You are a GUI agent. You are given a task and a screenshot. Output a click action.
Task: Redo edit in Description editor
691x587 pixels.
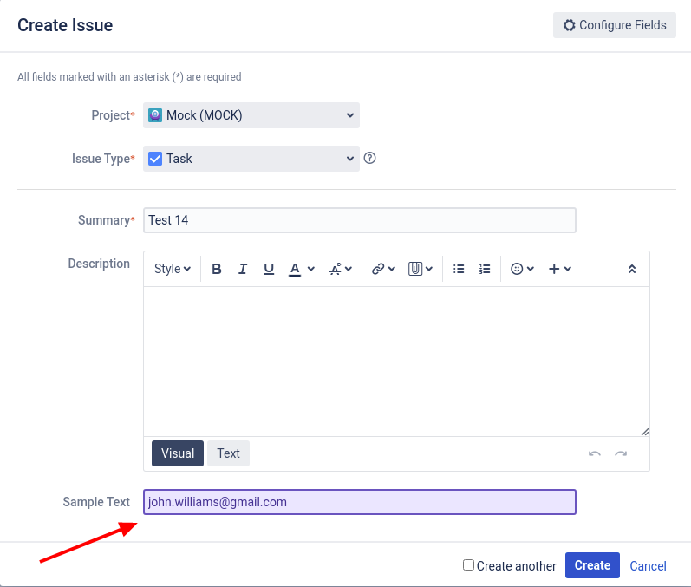(621, 453)
